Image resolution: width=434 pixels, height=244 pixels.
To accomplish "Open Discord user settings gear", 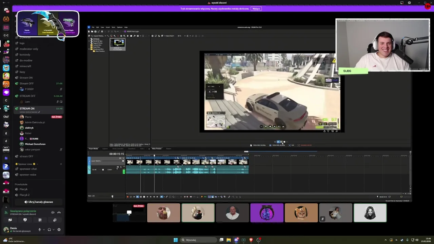I will (59, 229).
